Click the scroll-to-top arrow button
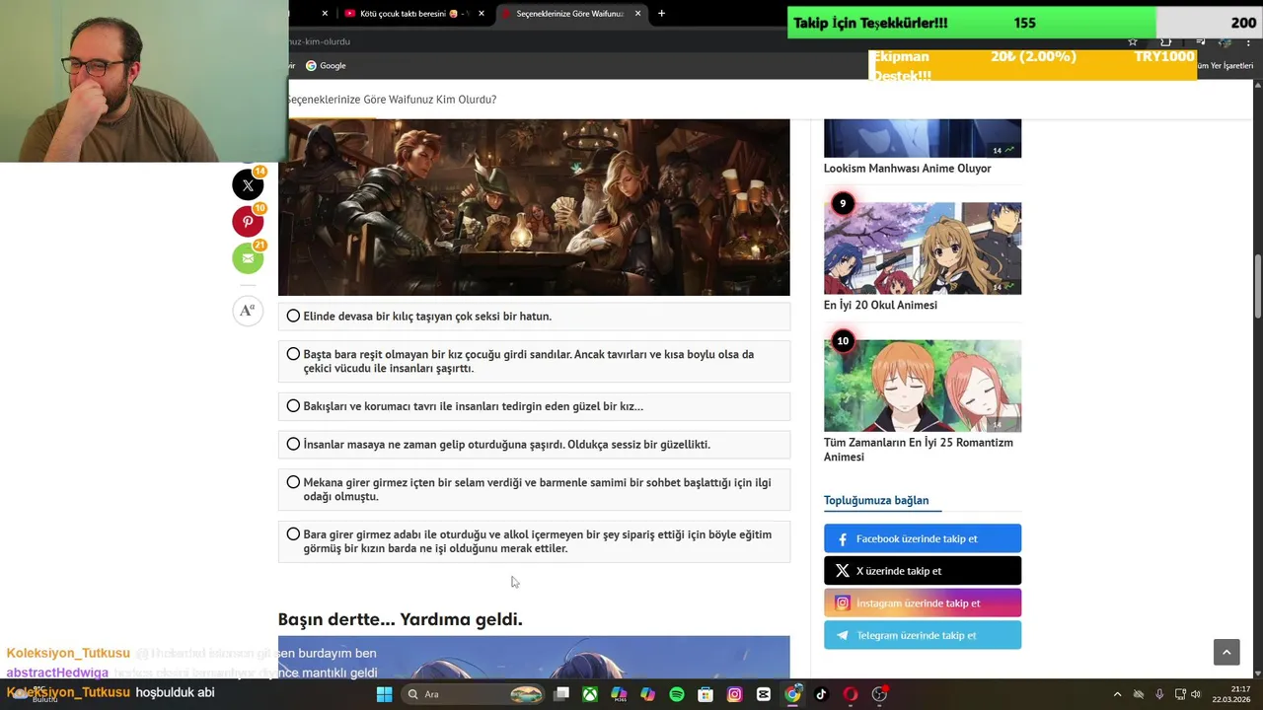The width and height of the screenshot is (1263, 710). (x=1226, y=652)
